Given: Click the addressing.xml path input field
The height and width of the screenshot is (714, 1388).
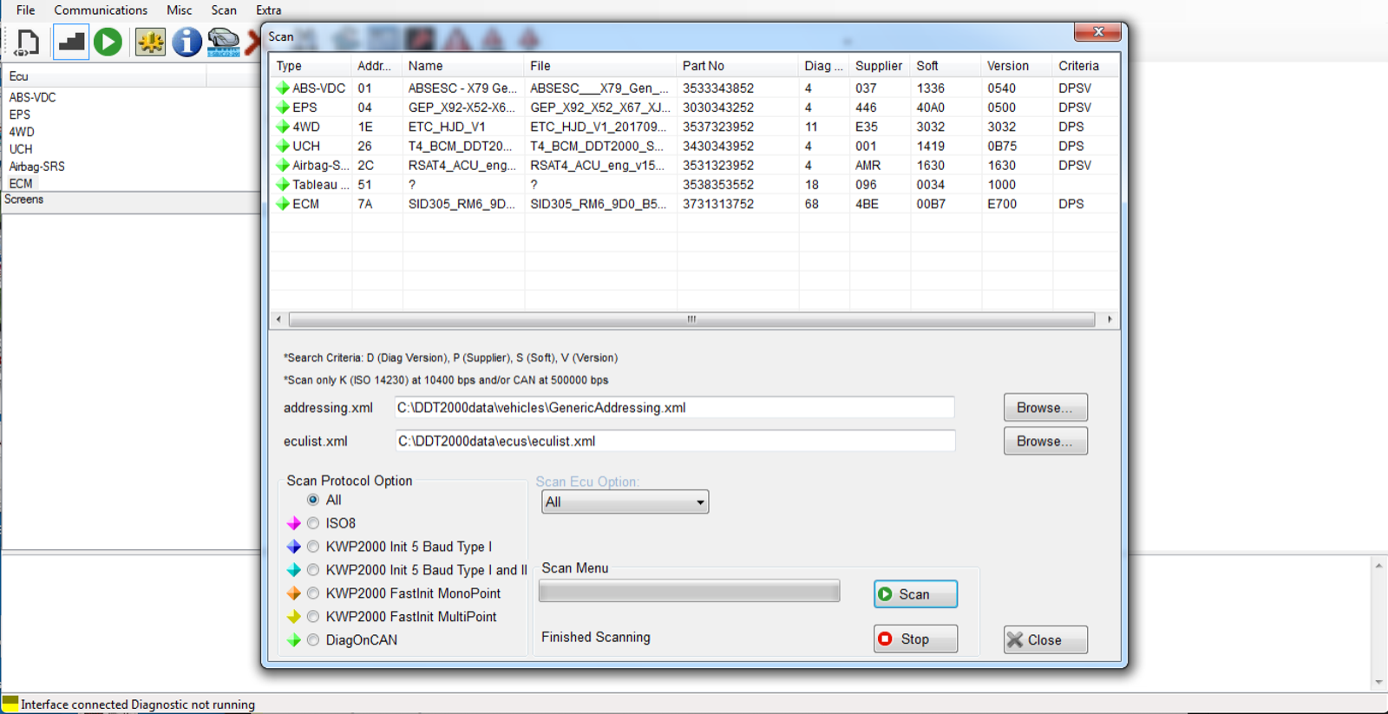Looking at the screenshot, I should click(x=674, y=408).
